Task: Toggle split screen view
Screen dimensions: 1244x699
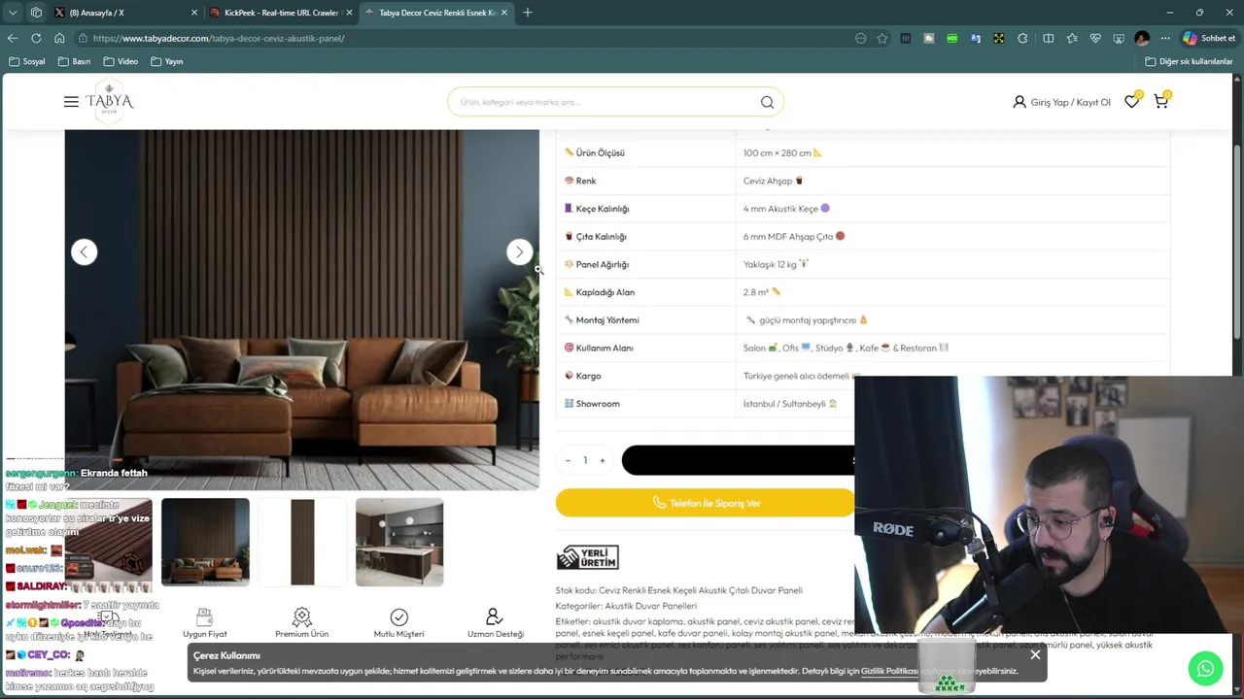Action: (x=1048, y=38)
